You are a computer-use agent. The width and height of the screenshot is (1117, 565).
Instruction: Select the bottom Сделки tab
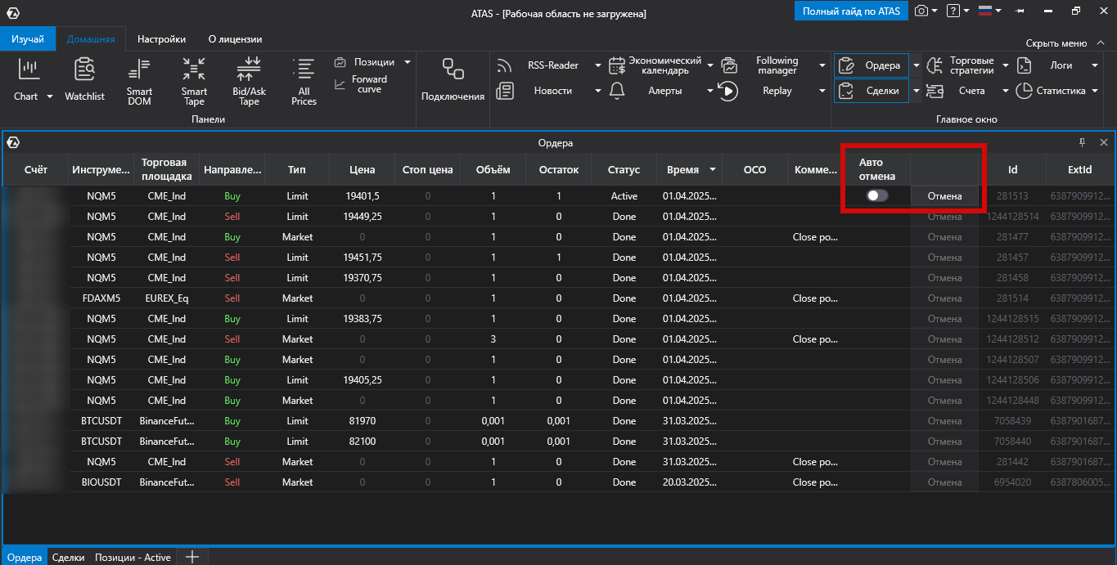[x=68, y=557]
